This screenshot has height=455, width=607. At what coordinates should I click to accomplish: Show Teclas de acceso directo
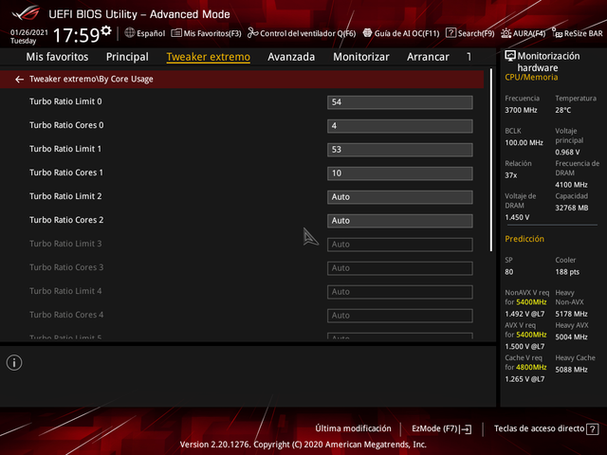546,428
